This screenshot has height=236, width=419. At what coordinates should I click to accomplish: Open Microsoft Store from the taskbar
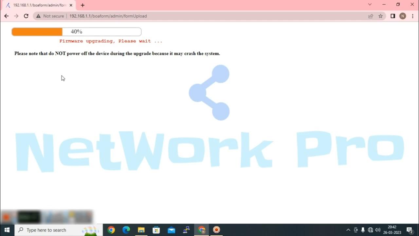point(156,230)
